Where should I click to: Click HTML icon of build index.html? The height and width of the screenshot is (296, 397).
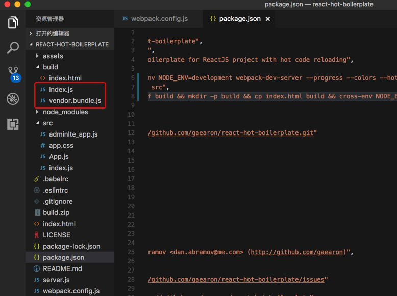[43, 78]
